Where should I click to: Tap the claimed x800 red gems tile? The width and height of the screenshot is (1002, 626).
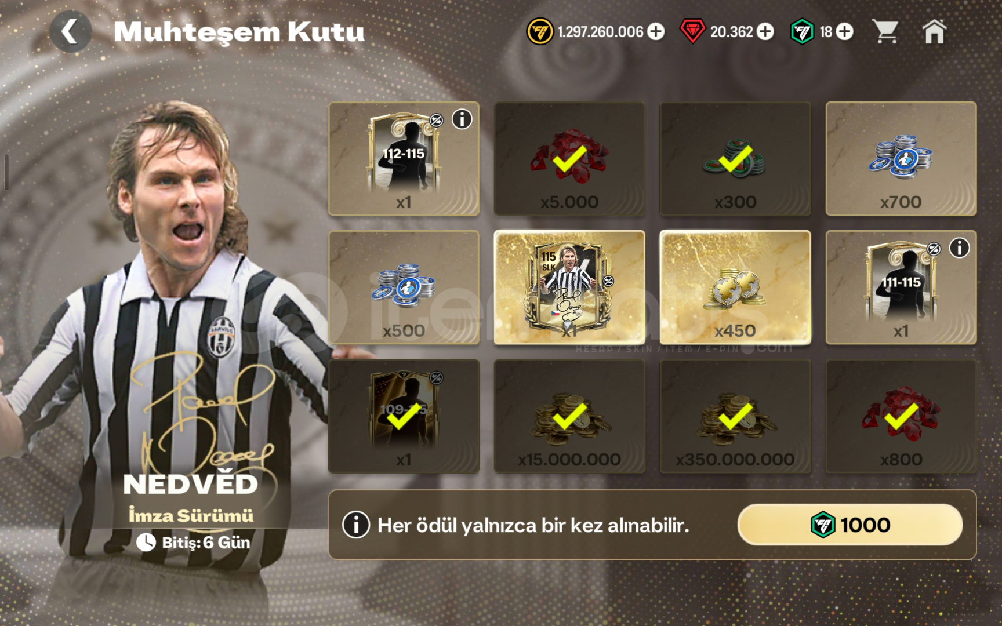click(901, 416)
